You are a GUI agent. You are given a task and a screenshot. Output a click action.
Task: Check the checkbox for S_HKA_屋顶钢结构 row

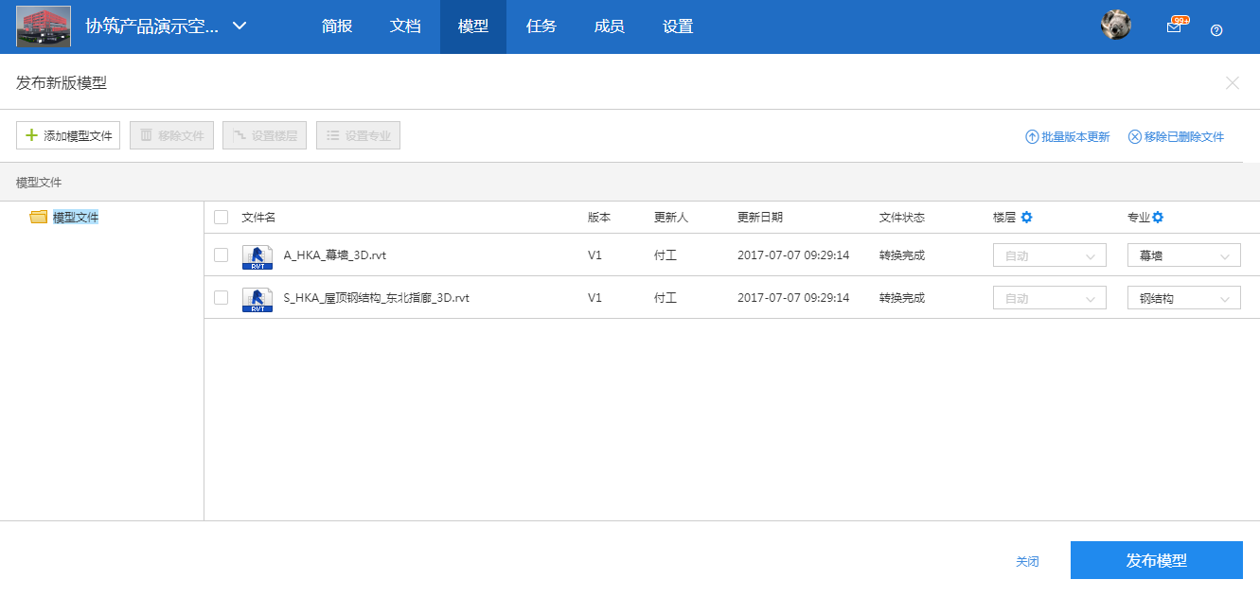221,297
